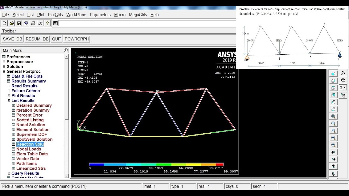Select the cyan-filled Isometric View cube icon
Image resolution: width=349 pixels, height=196 pixels.
333,73
